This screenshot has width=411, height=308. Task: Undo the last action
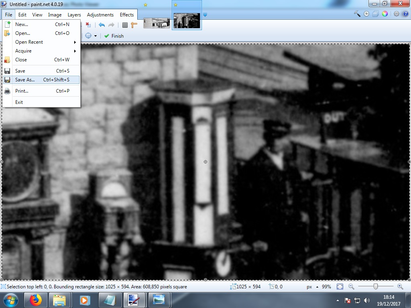pyautogui.click(x=102, y=24)
